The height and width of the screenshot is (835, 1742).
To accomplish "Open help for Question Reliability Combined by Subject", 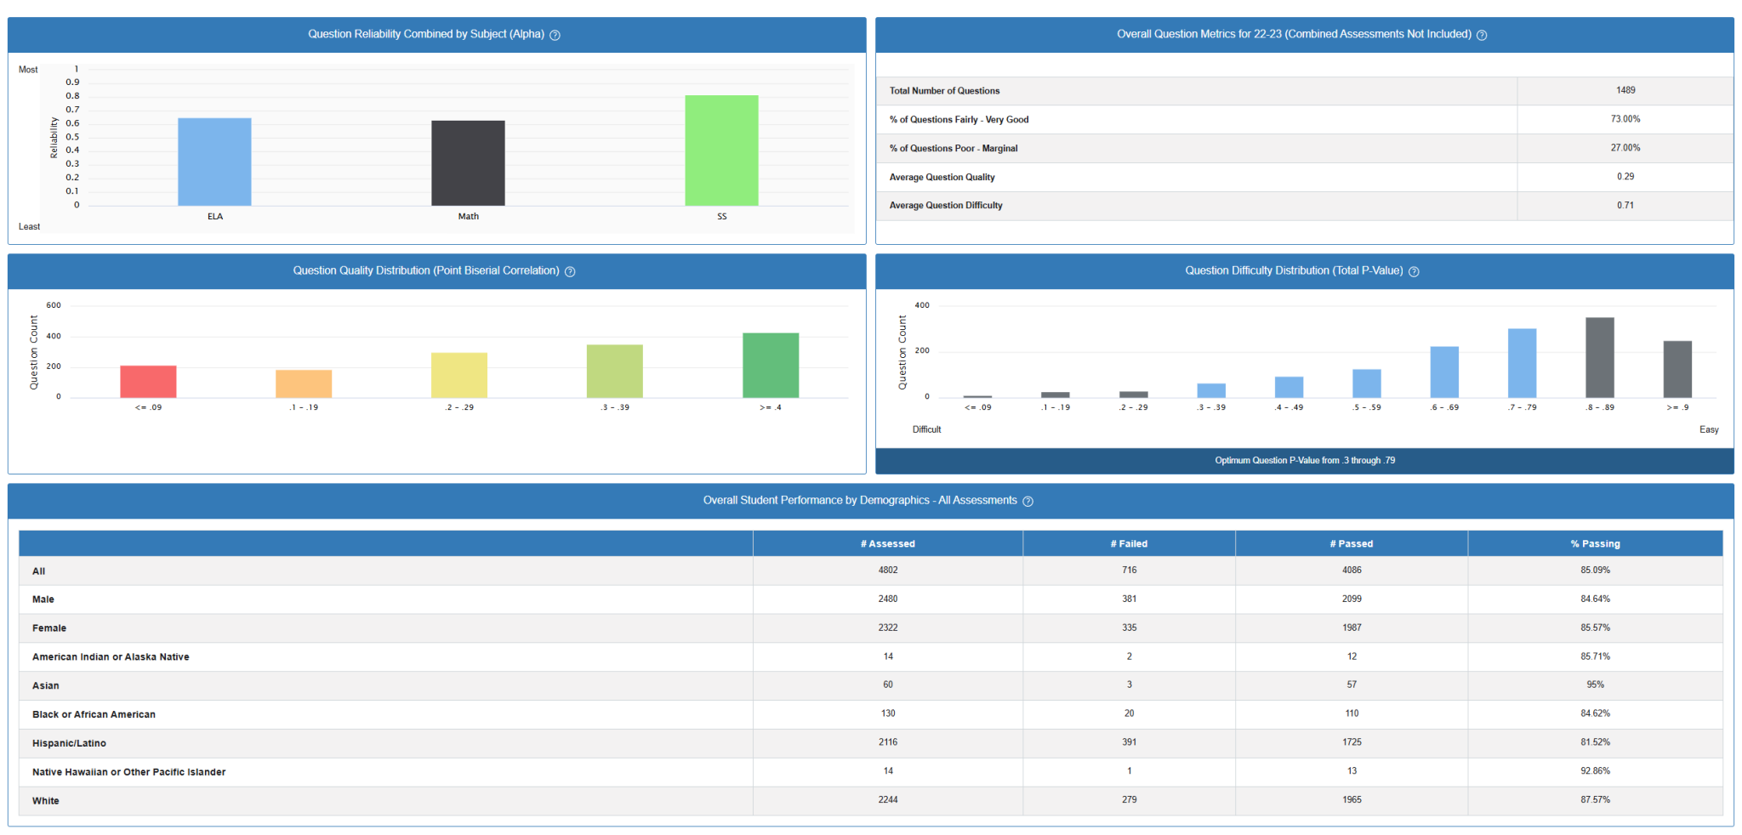I will [x=556, y=35].
